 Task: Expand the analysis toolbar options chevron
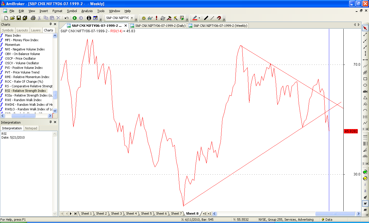point(187,19)
